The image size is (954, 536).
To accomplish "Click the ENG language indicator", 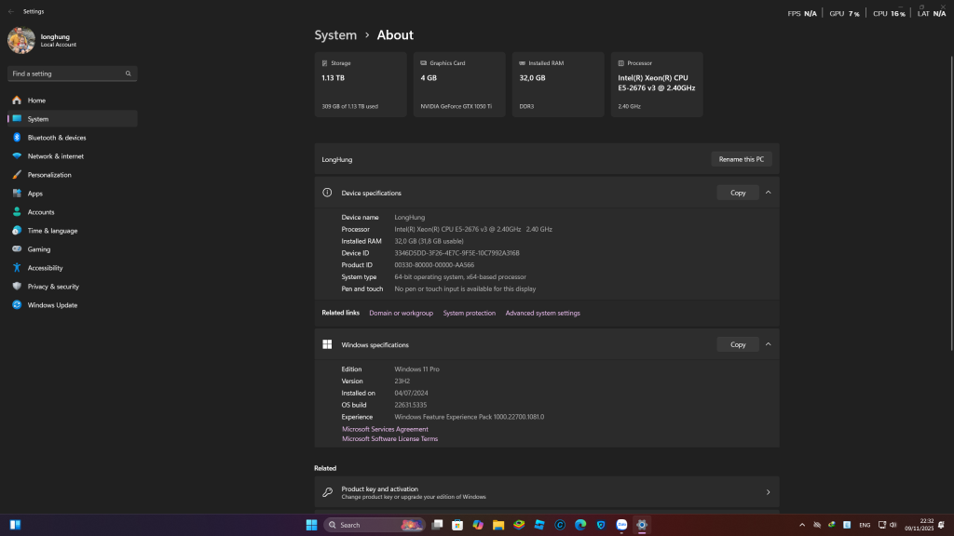I will click(x=865, y=525).
